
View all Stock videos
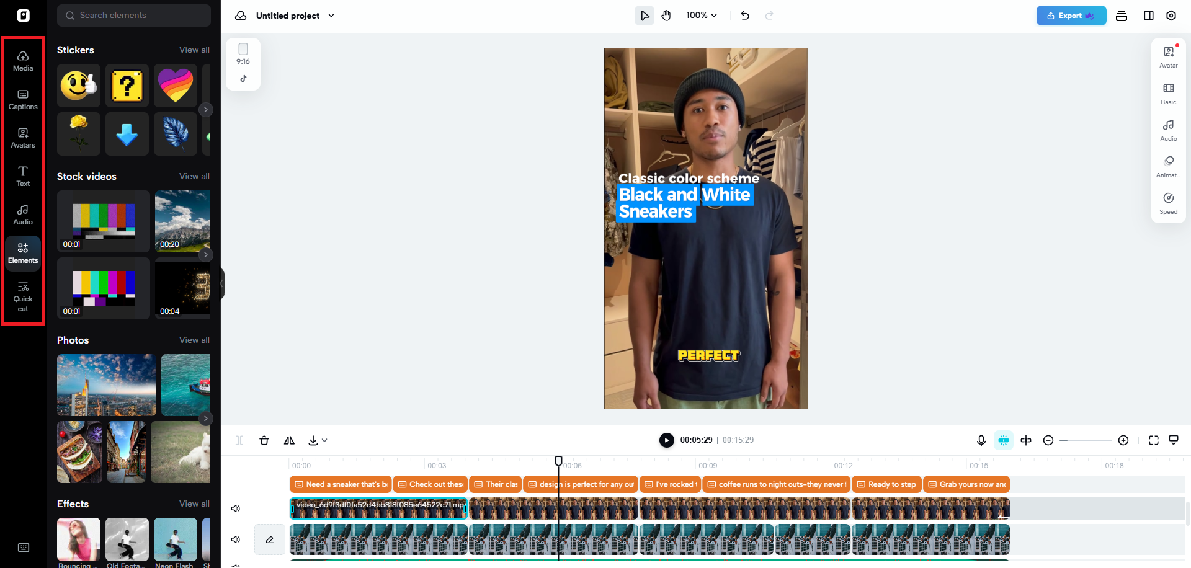194,176
